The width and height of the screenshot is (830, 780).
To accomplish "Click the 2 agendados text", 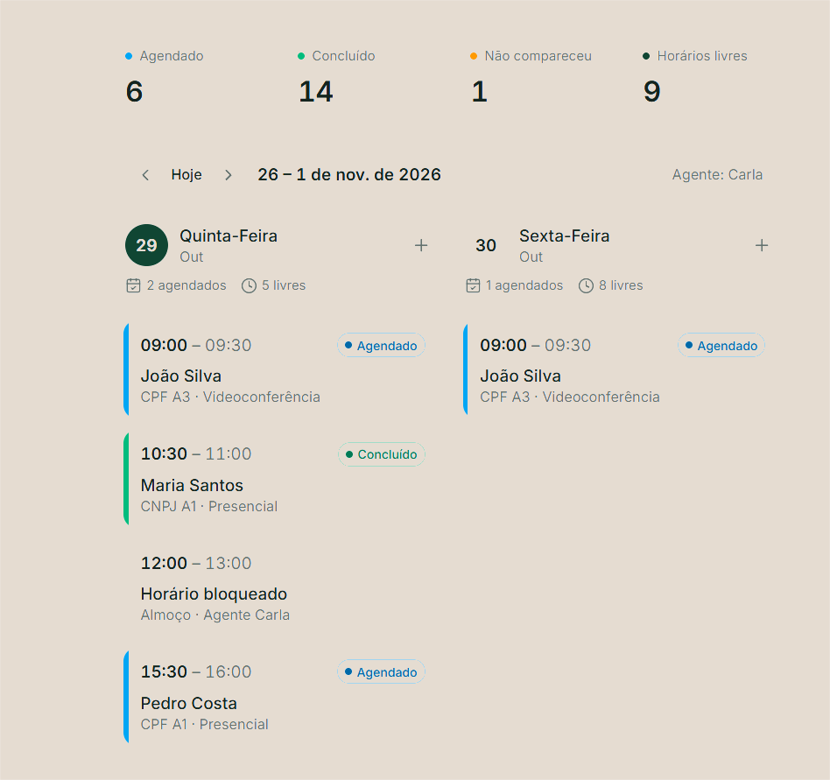I will (186, 285).
